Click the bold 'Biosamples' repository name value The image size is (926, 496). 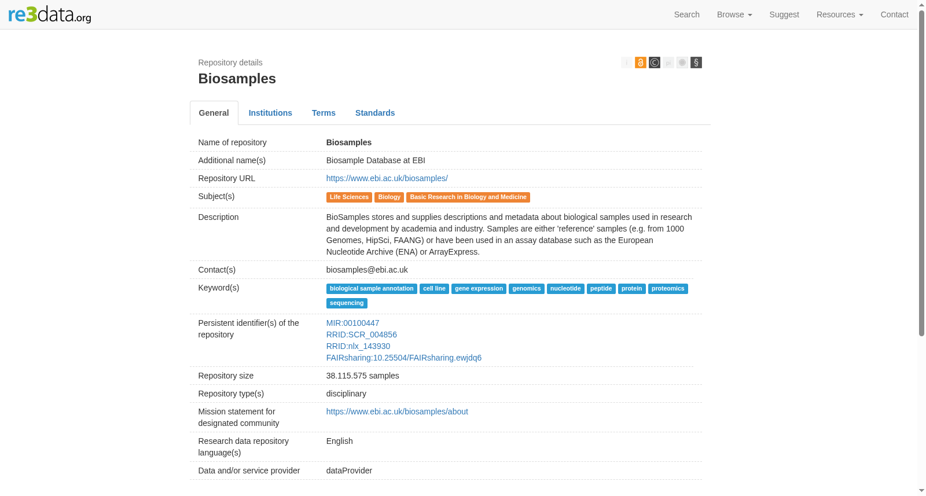point(349,142)
